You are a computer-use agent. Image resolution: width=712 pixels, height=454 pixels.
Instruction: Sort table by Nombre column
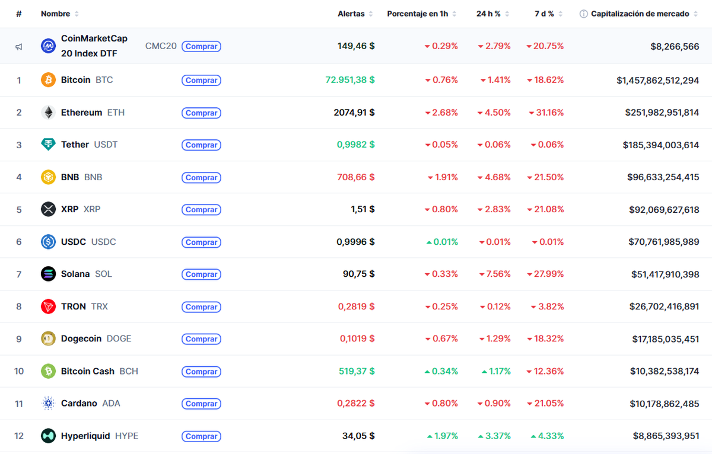click(x=56, y=14)
